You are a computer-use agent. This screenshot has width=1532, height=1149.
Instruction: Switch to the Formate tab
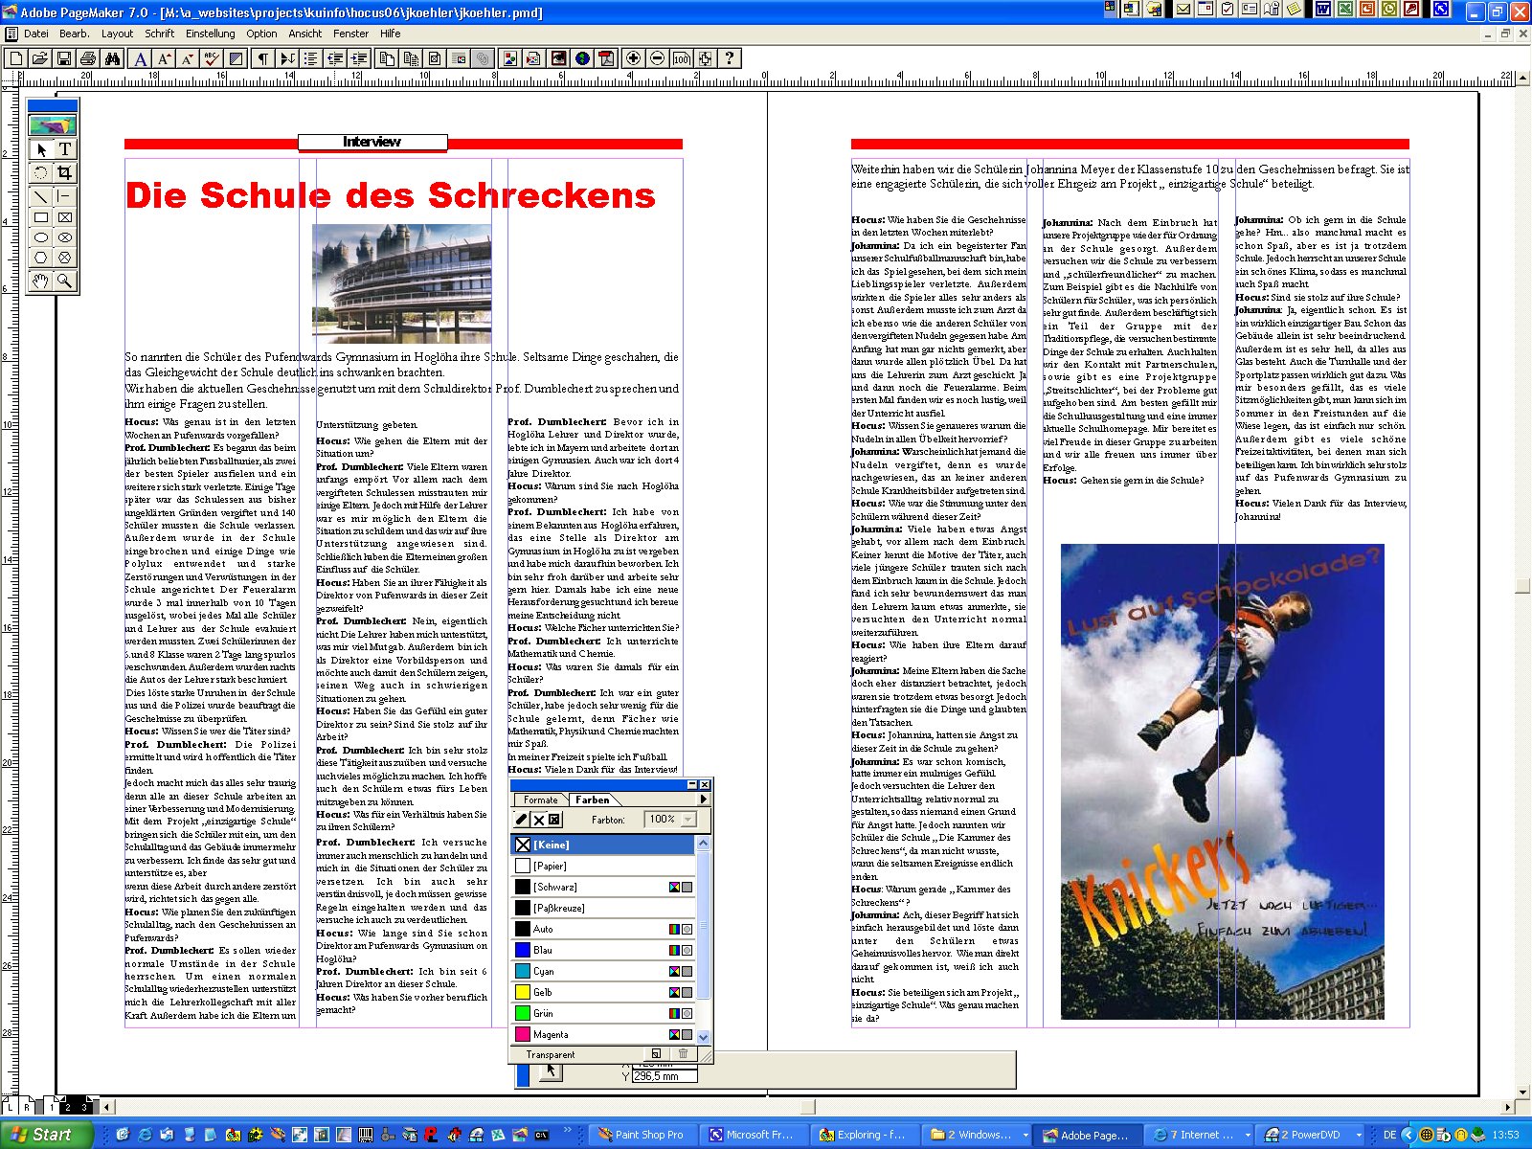[541, 800]
